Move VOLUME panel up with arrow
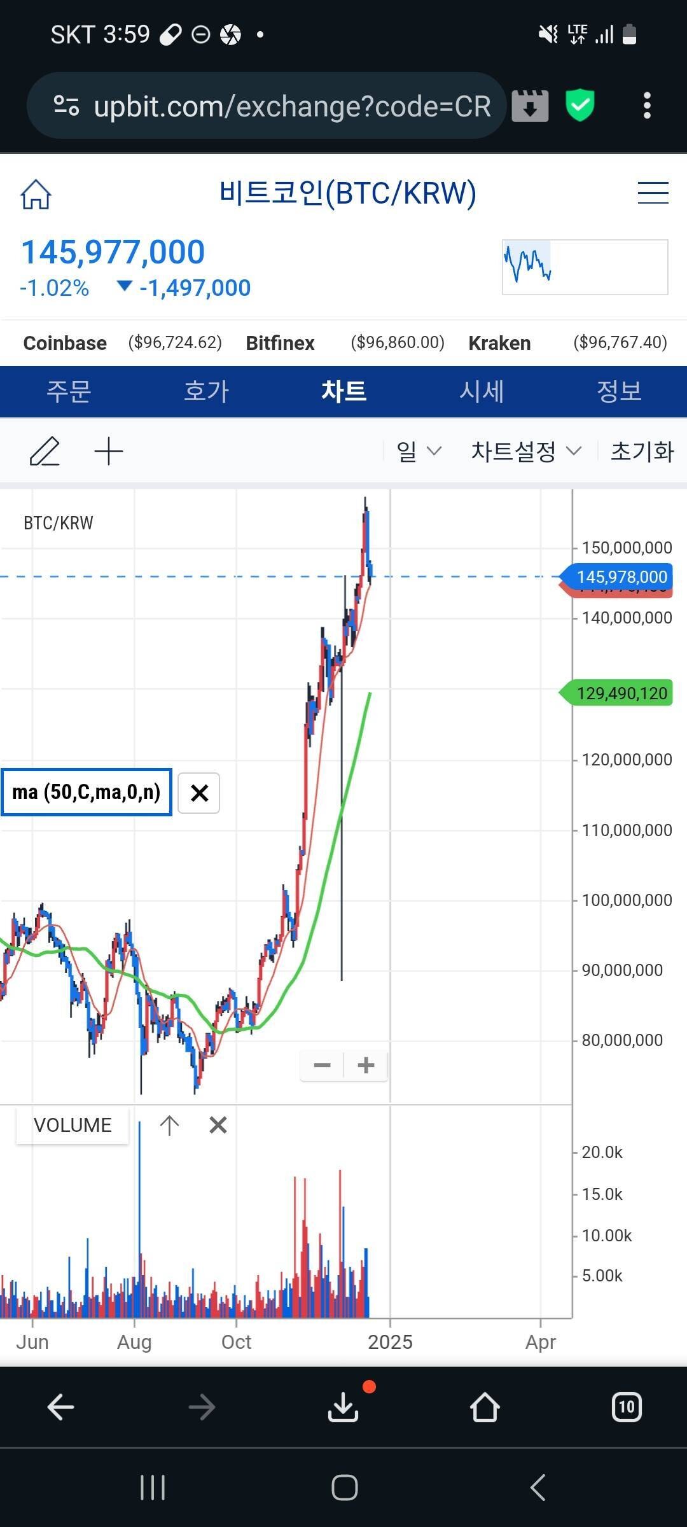Screen dimensions: 687x1527 pos(169,1125)
